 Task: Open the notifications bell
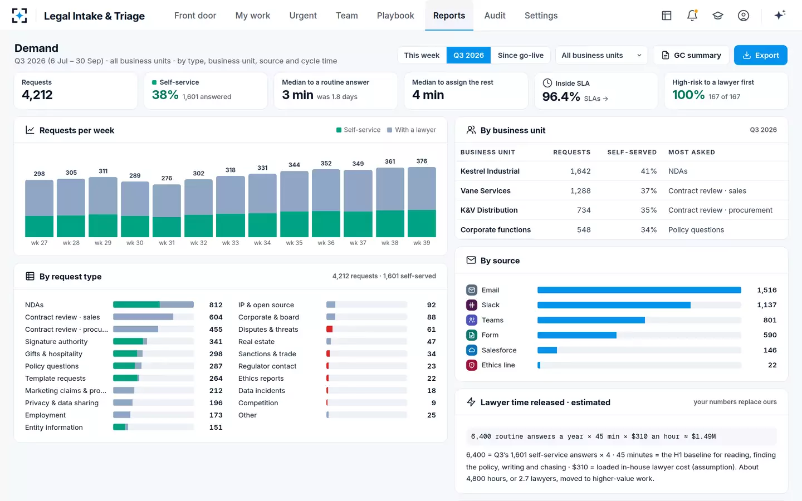click(692, 16)
